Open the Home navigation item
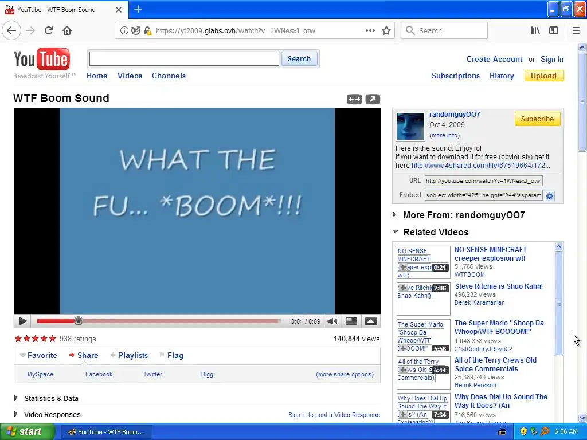The width and height of the screenshot is (587, 440). (x=97, y=76)
